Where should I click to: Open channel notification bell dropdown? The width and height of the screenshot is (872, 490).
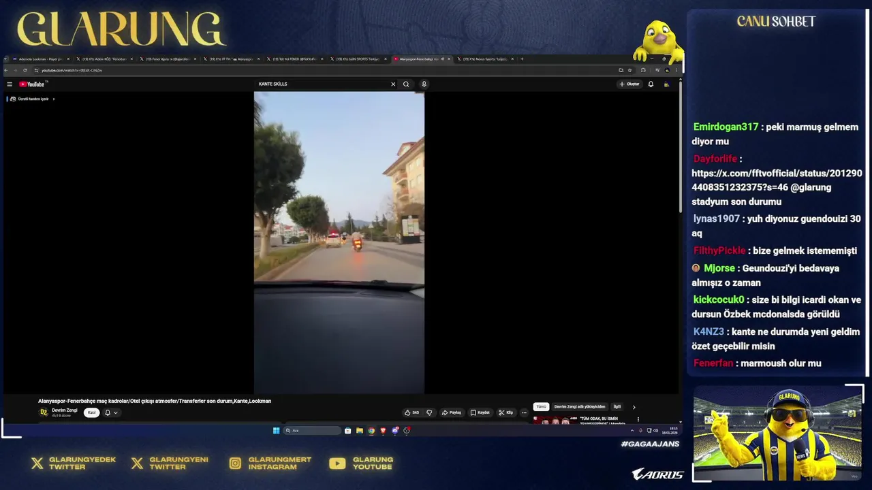point(111,412)
